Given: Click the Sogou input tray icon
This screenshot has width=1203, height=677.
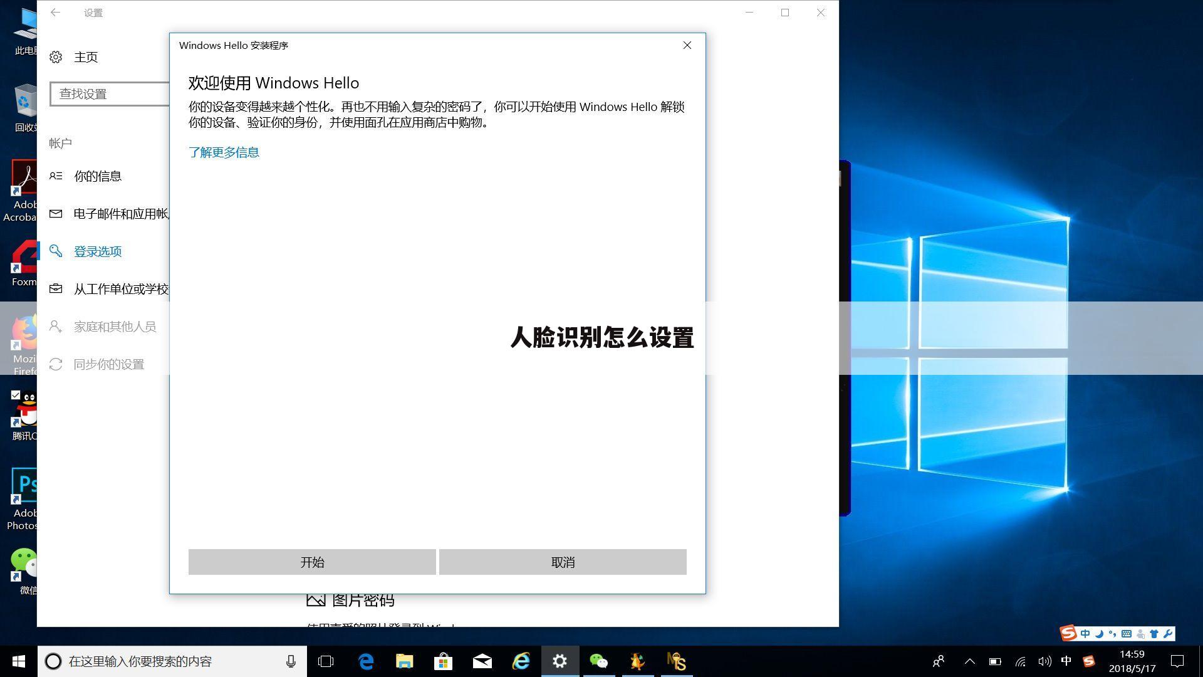Looking at the screenshot, I should (x=1089, y=661).
